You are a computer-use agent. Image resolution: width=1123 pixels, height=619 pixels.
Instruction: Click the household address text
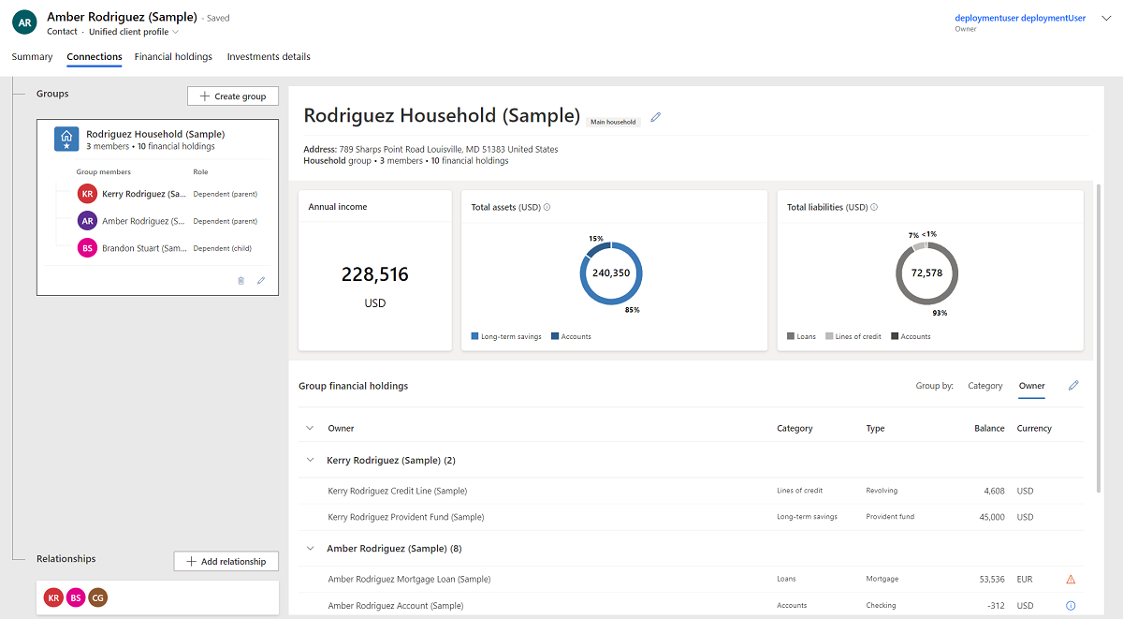click(x=430, y=149)
